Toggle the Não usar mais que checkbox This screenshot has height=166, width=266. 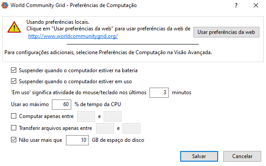coord(14,140)
